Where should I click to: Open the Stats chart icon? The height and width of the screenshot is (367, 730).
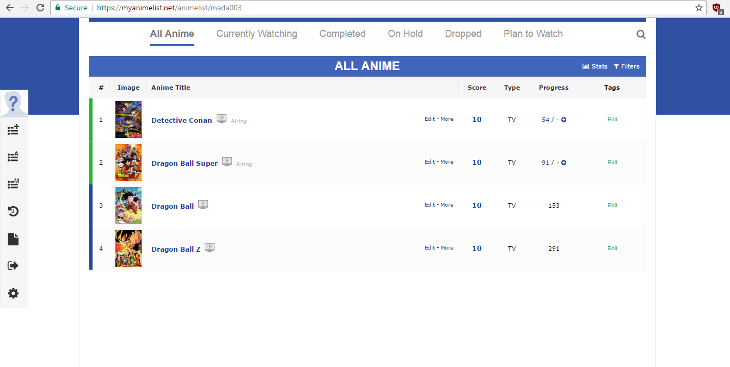click(586, 66)
